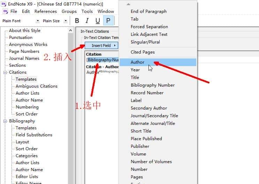This screenshot has width=259, height=184.
Task: Select Punctuation in the style tree
Action: (21, 38)
